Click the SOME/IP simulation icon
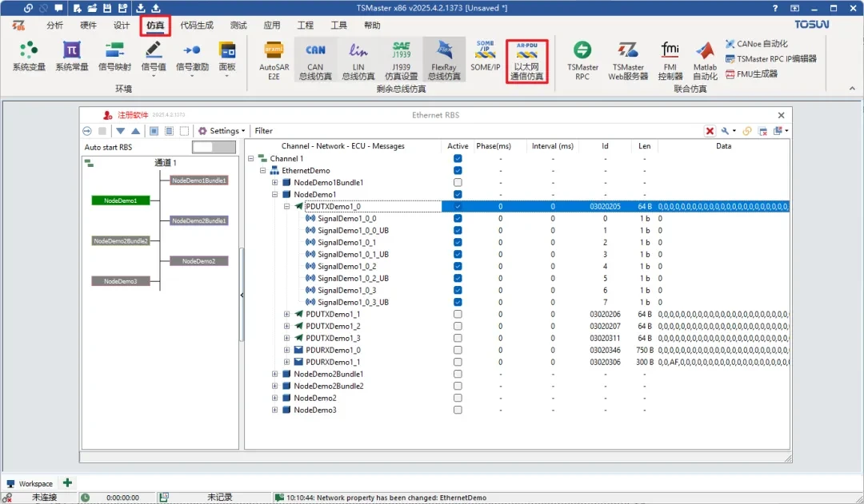The height and width of the screenshot is (504, 864). point(485,56)
